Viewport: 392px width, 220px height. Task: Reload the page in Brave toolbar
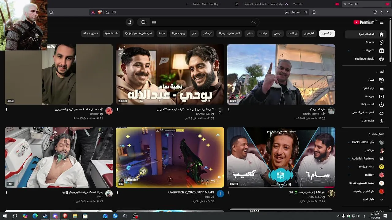tap(375, 12)
